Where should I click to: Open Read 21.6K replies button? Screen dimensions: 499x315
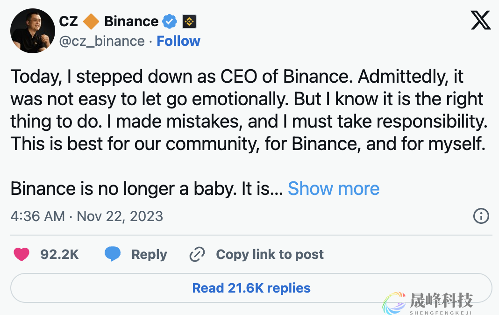tap(251, 288)
